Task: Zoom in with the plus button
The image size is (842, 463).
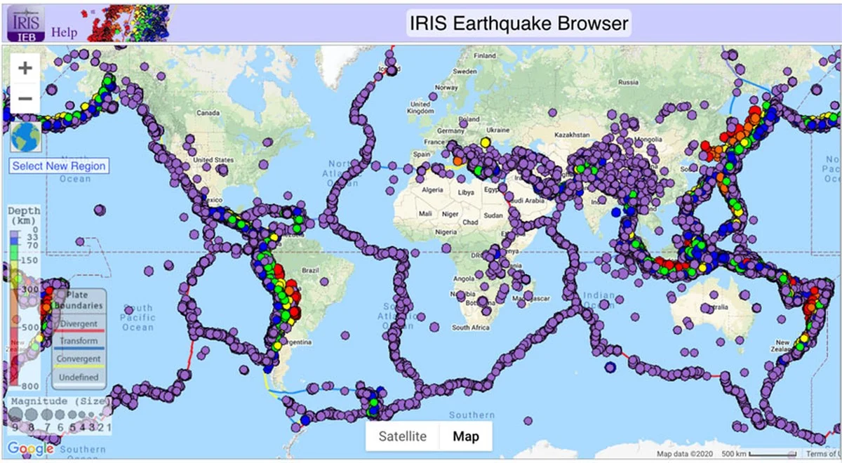Action: pos(25,68)
